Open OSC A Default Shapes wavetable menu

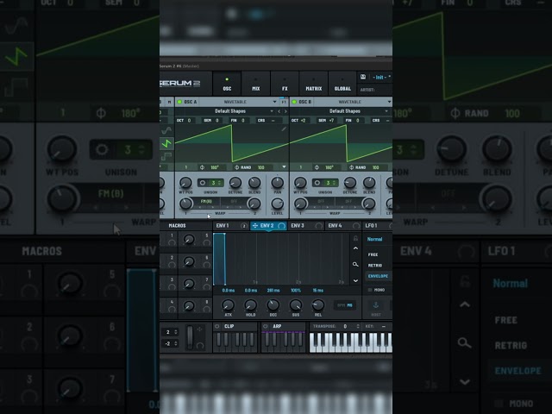coord(230,111)
